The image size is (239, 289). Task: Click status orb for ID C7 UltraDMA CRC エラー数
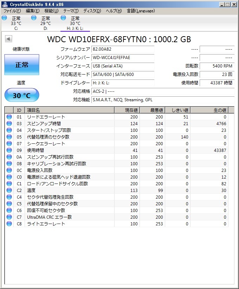pyautogui.click(x=9, y=217)
